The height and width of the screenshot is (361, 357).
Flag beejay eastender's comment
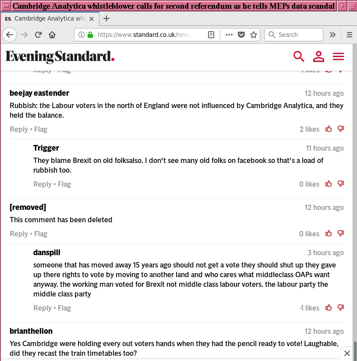pyautogui.click(x=41, y=130)
